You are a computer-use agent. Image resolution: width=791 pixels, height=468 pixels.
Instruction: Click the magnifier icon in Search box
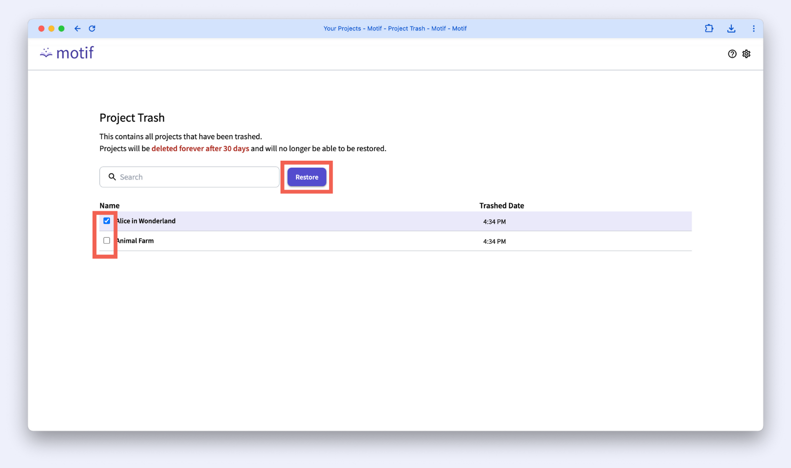112,177
